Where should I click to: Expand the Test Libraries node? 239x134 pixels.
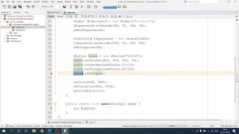pyautogui.click(x=5, y=41)
